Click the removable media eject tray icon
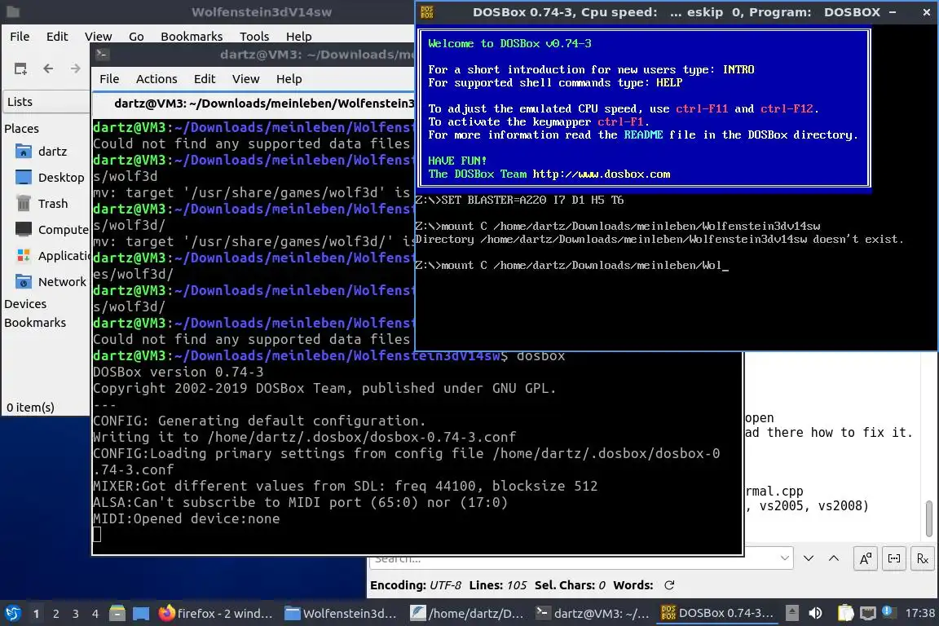This screenshot has height=626, width=939. tap(791, 613)
